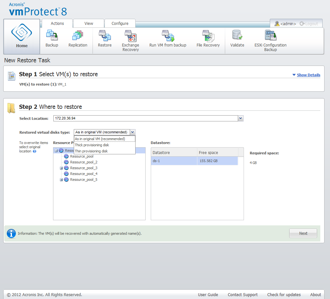This screenshot has height=299, width=330.
Task: Select Resource_pool in the tree
Action: coord(82,156)
